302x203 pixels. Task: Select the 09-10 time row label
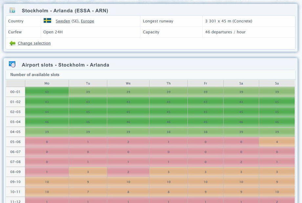(15, 182)
